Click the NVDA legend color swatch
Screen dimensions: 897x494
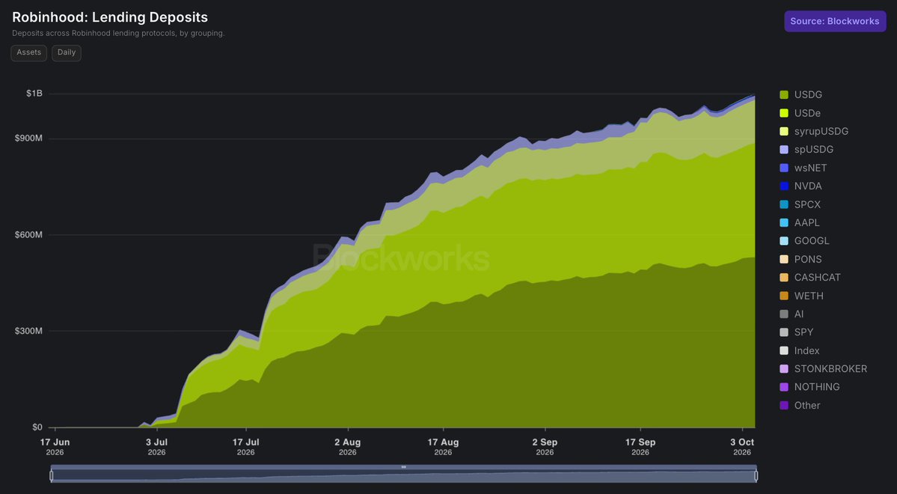point(784,186)
